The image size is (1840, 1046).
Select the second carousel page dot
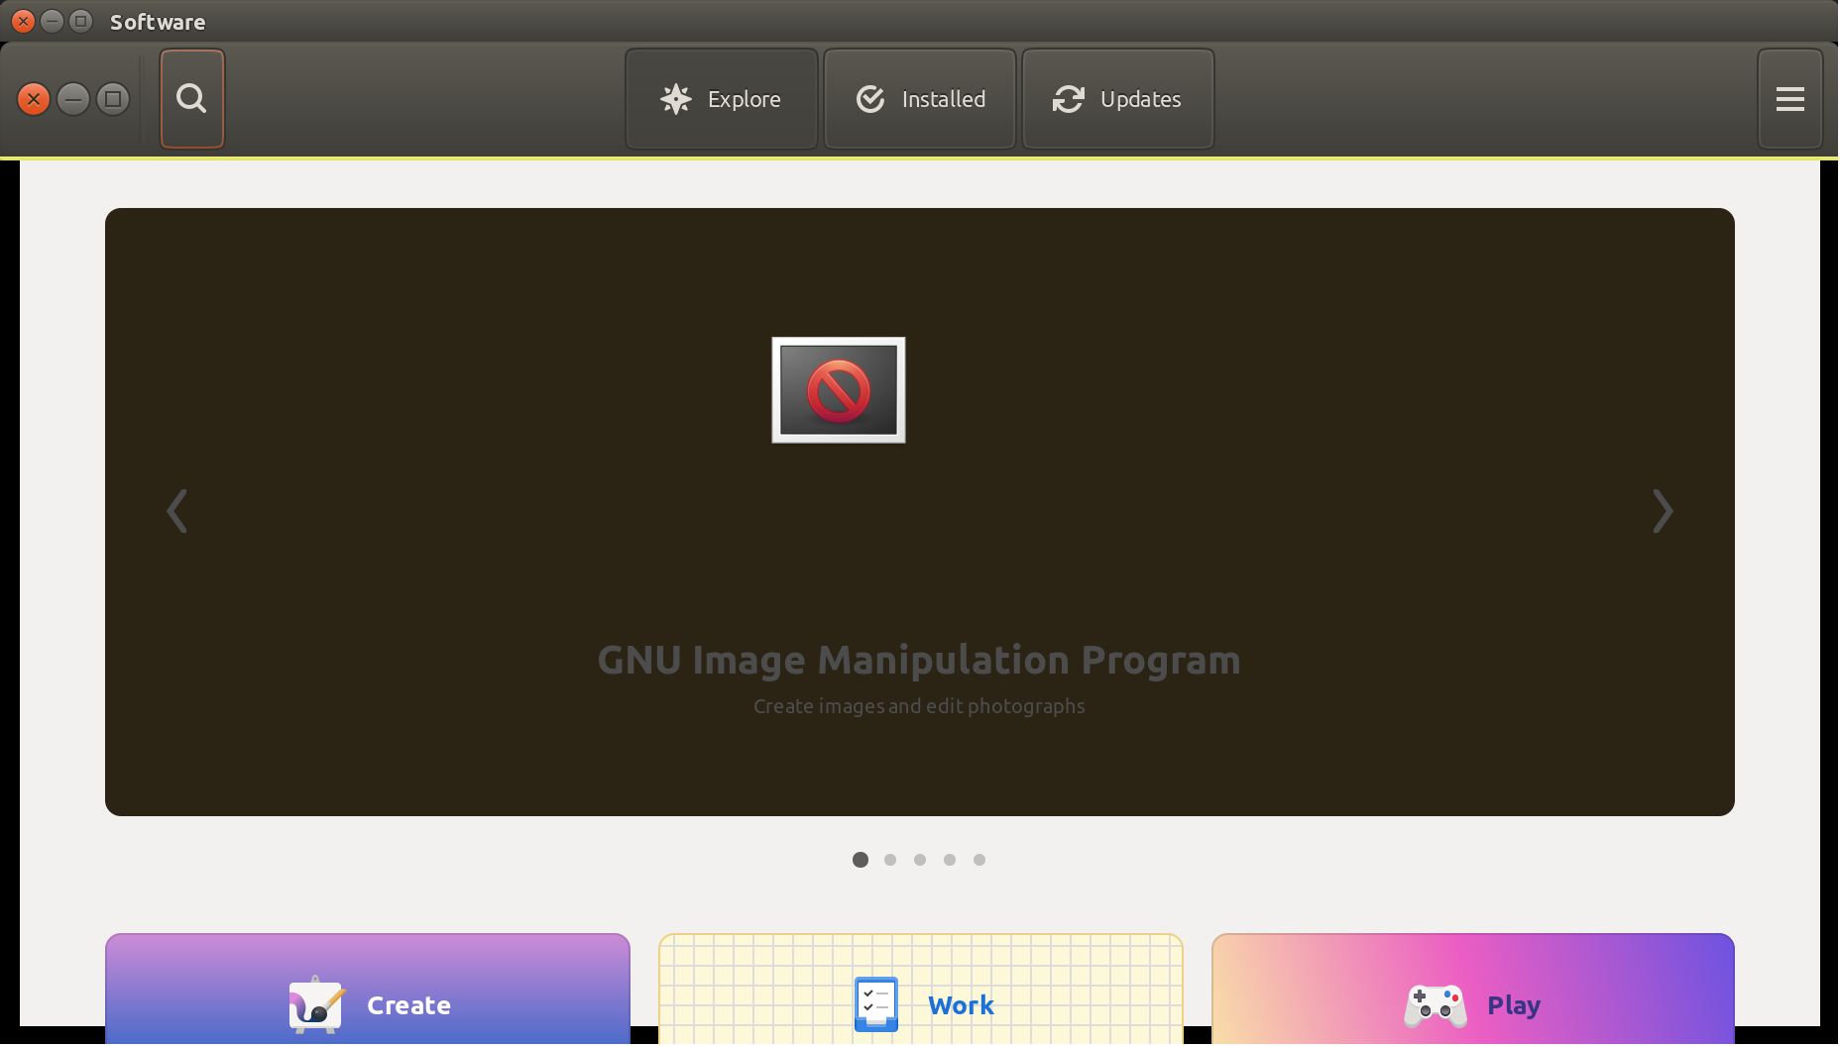[890, 860]
